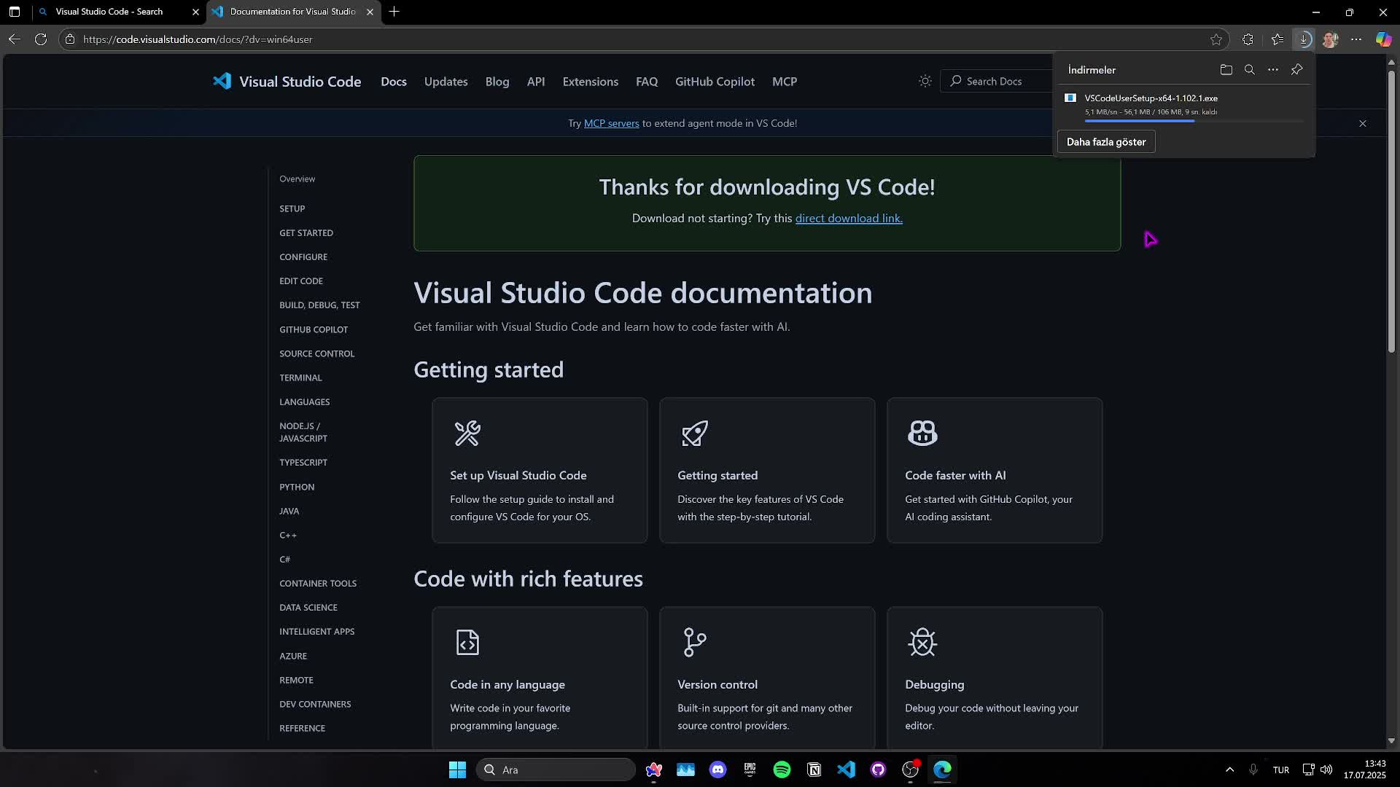Open the Docs menu item
This screenshot has height=787, width=1400.
(394, 82)
